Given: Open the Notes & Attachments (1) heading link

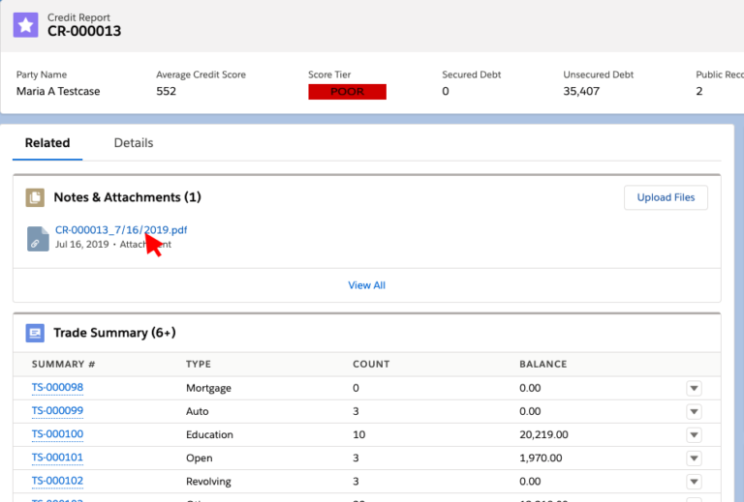Looking at the screenshot, I should (127, 197).
